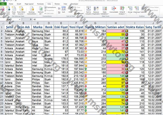This screenshot has width=163, height=115.
Task: Click the Sort A to Z icon
Action: 59,8
